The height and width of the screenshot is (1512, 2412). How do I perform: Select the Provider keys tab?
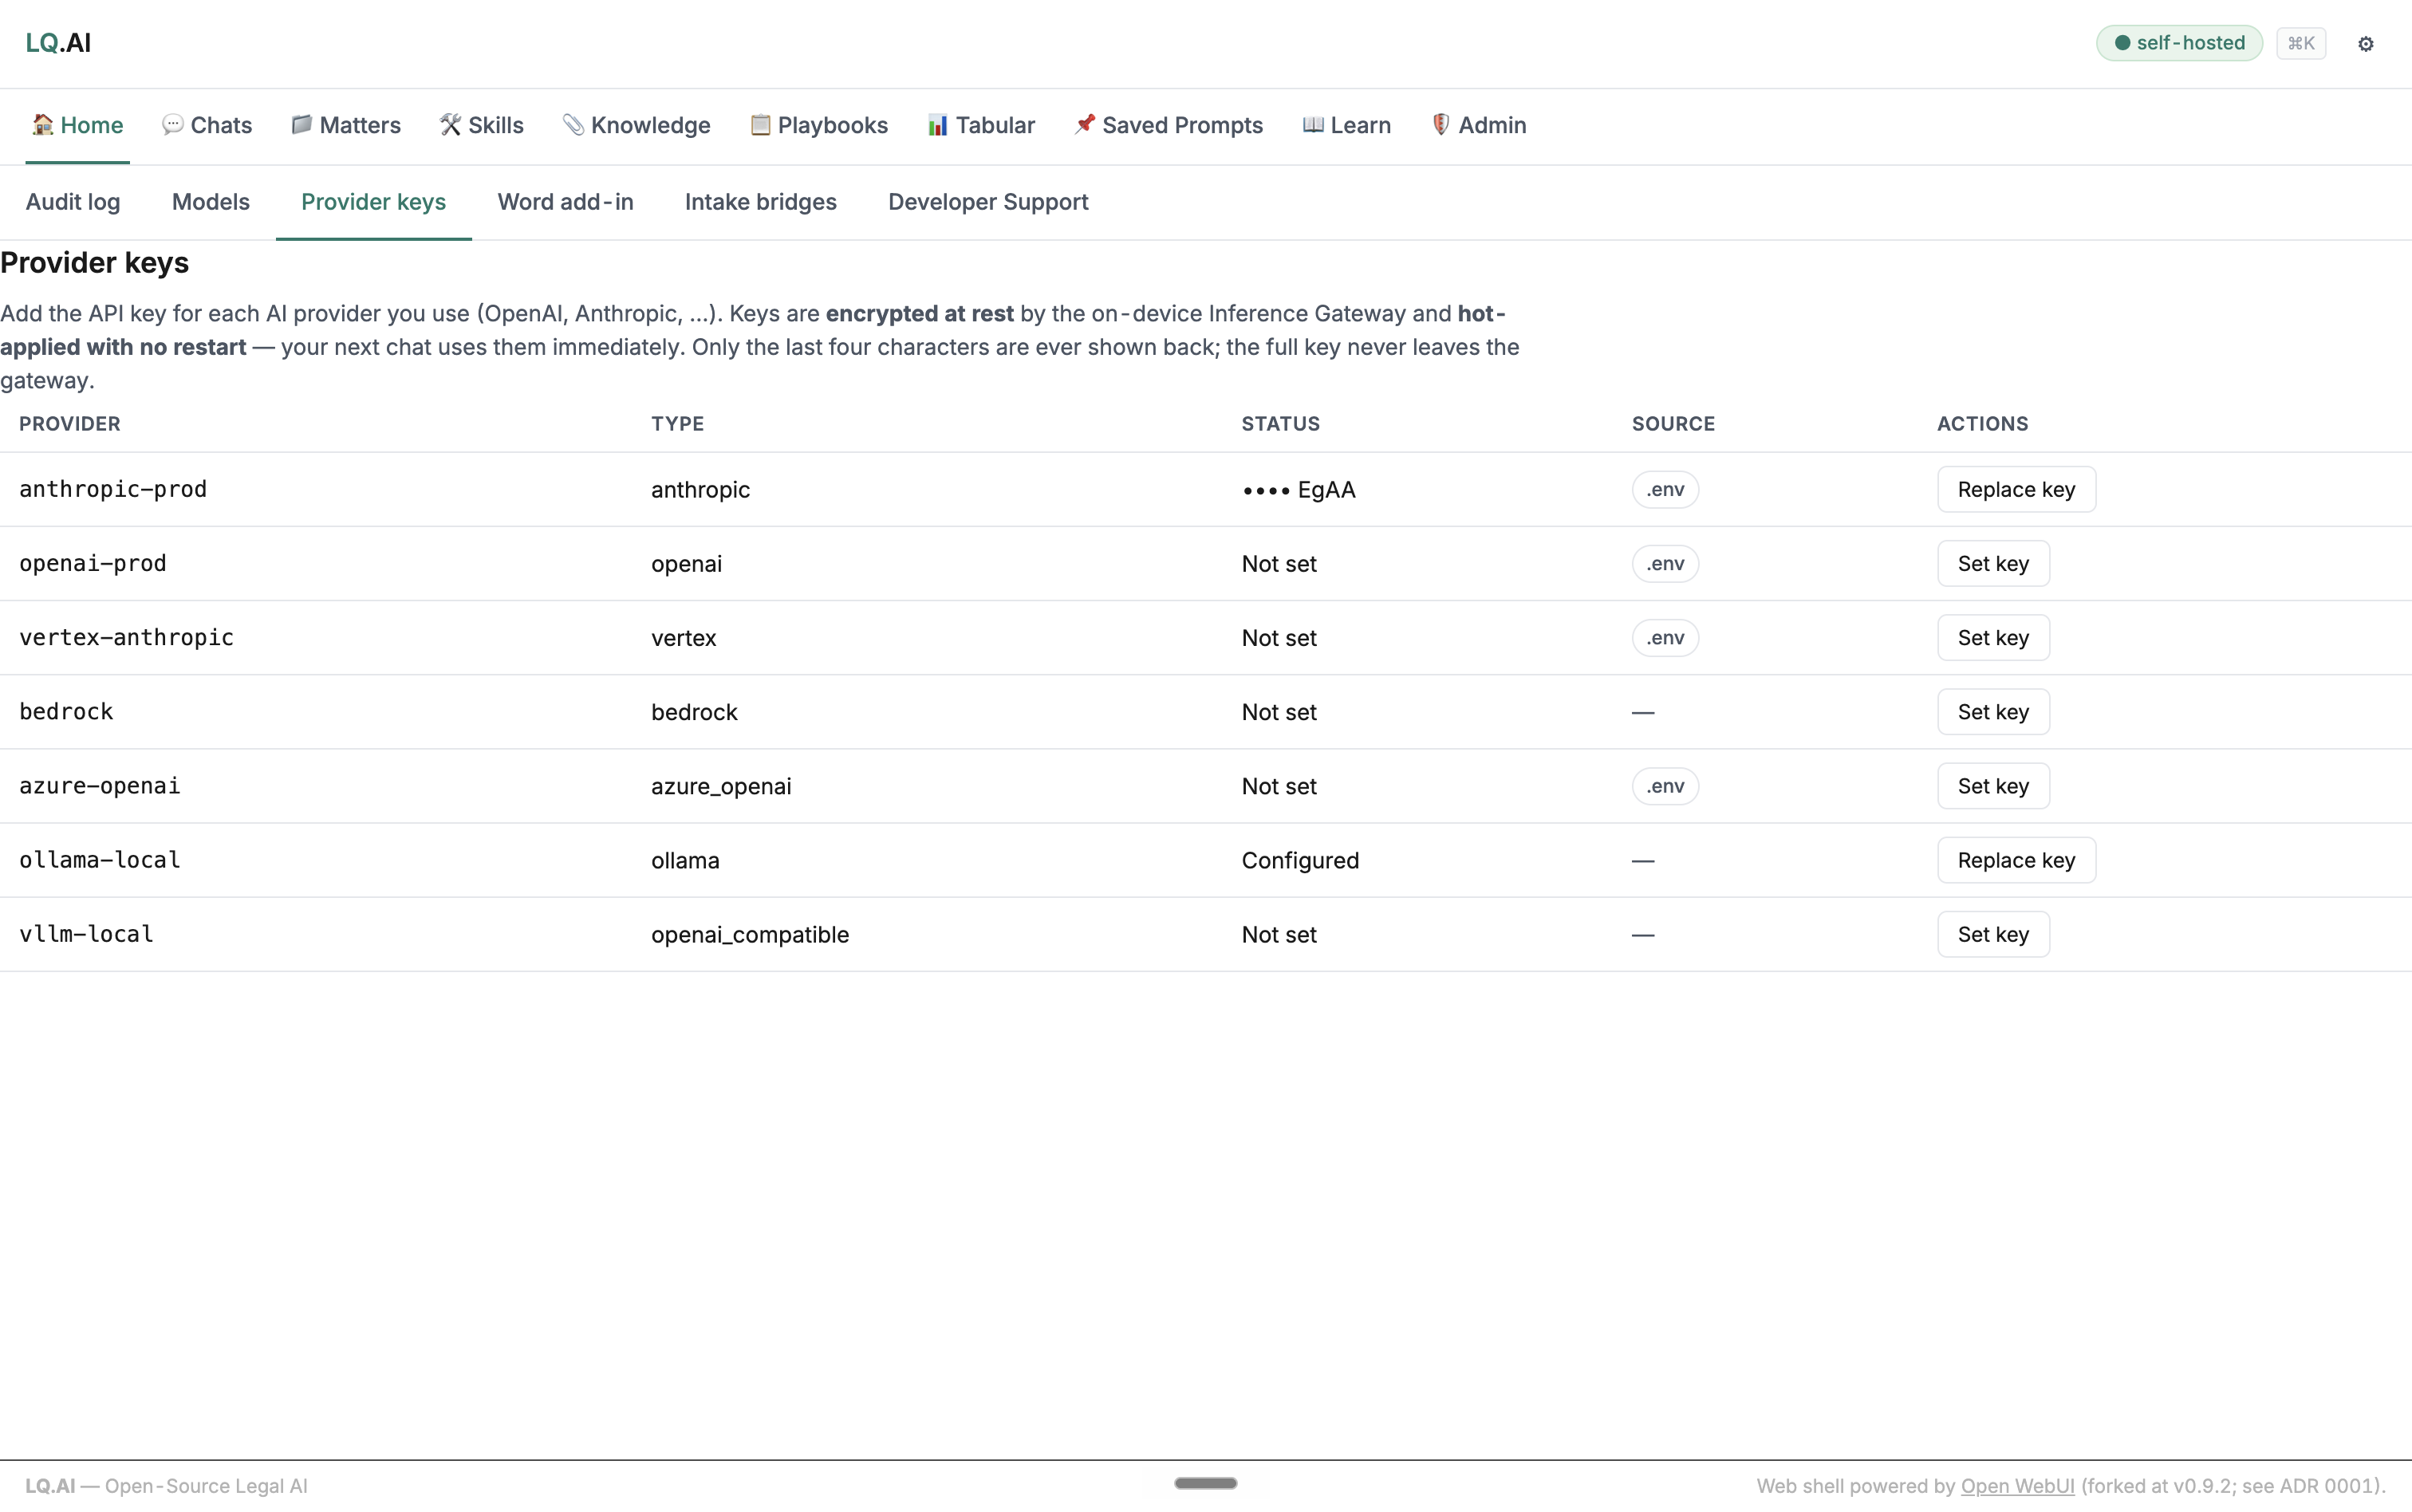coord(374,202)
